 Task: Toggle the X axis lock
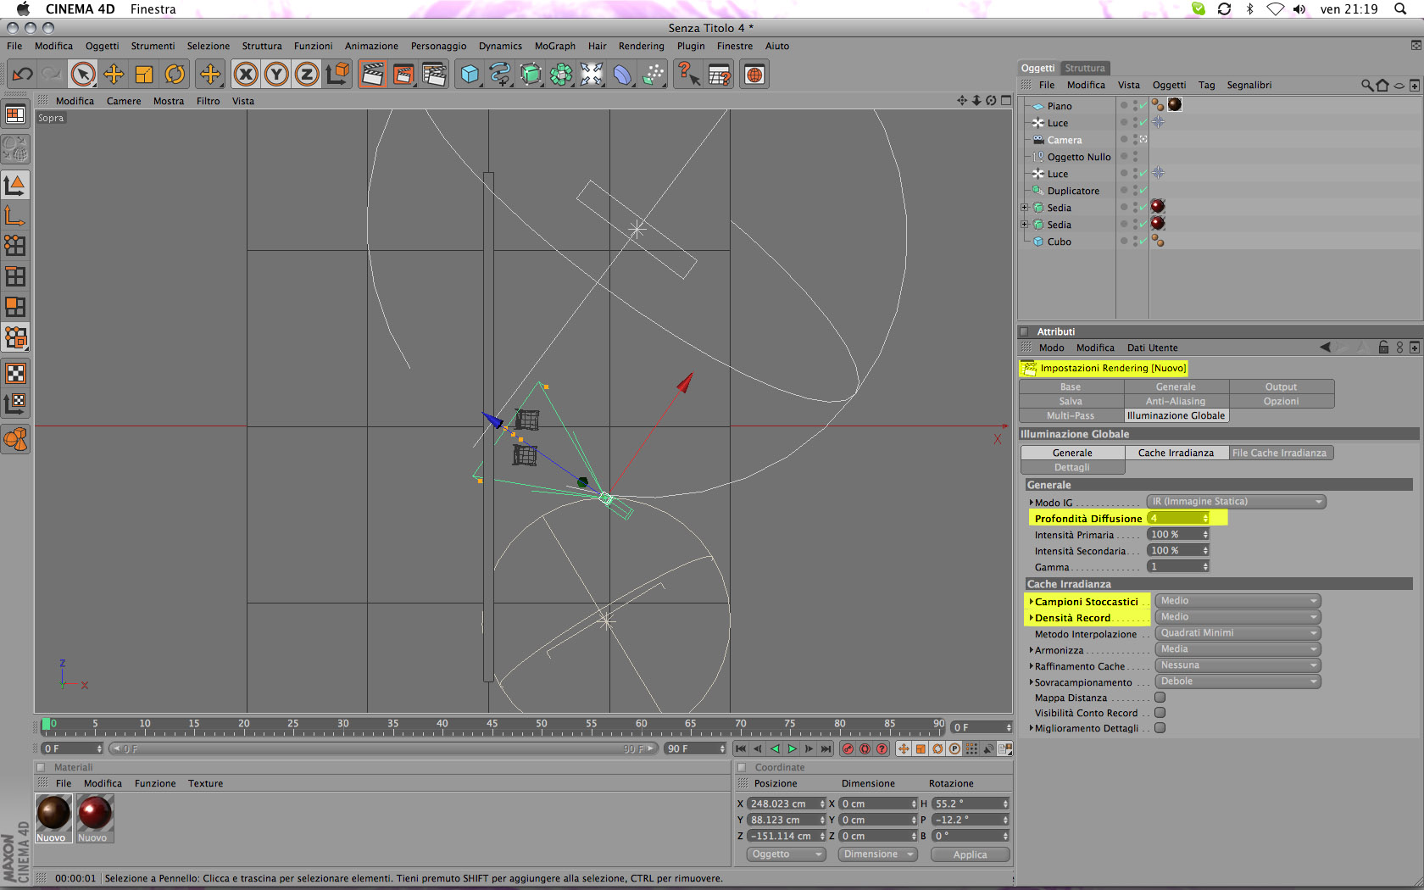[x=246, y=75]
